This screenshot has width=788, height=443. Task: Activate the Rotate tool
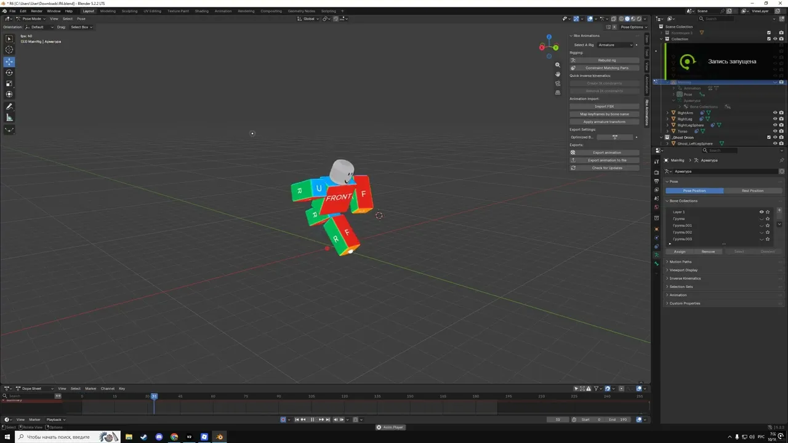click(x=9, y=73)
